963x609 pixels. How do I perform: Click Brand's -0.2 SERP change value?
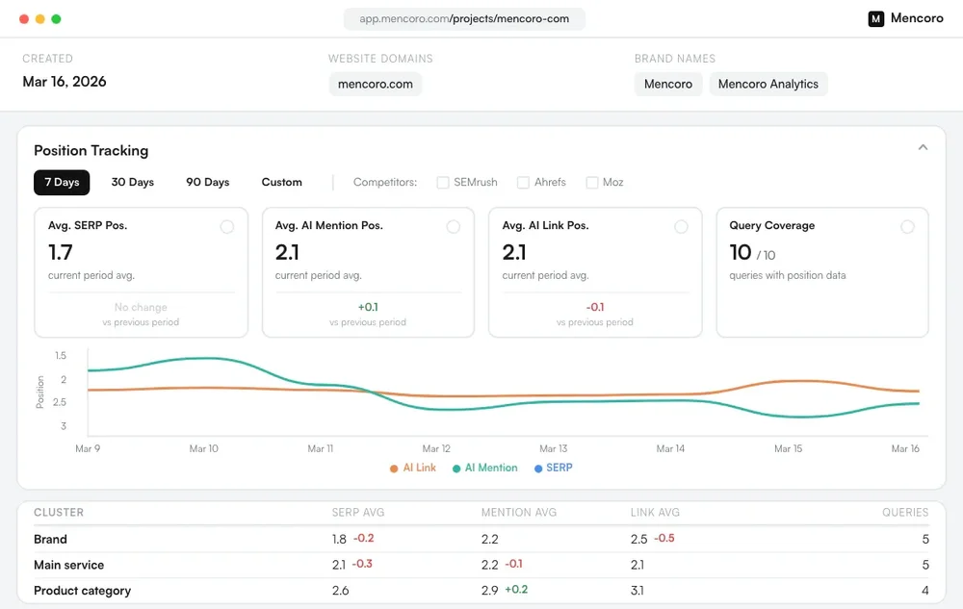364,539
